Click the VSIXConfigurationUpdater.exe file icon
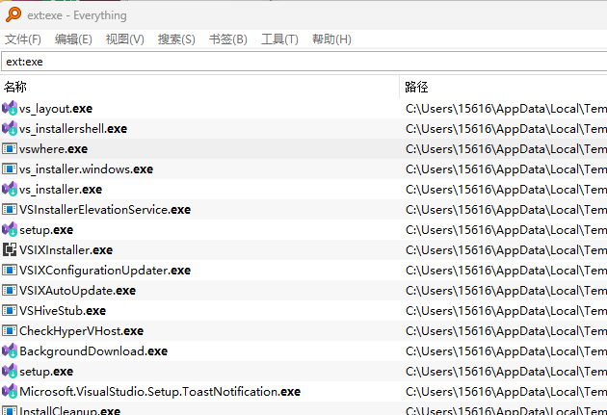Screen dimensions: 607x415 (10, 270)
